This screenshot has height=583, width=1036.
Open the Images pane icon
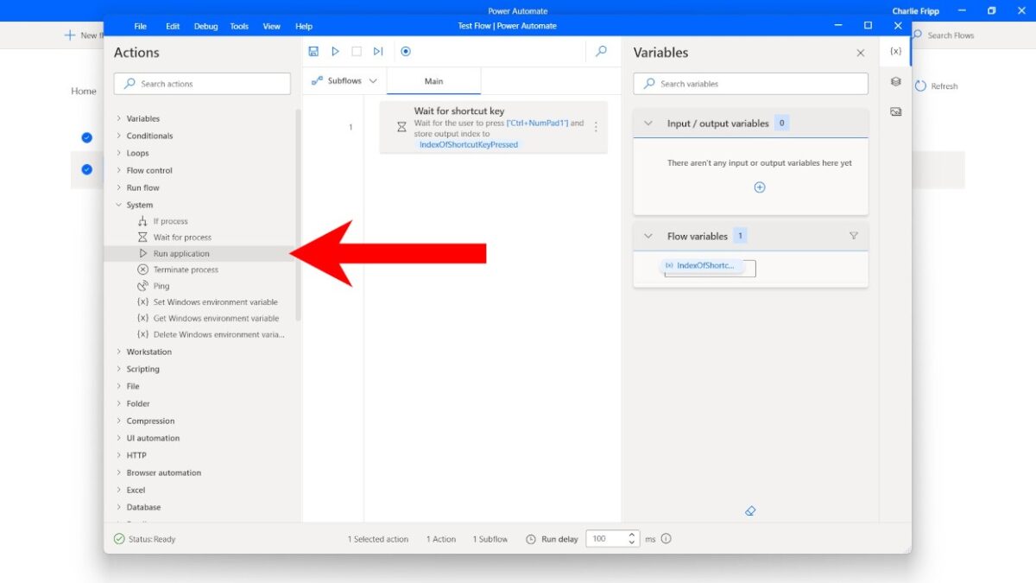coord(895,111)
